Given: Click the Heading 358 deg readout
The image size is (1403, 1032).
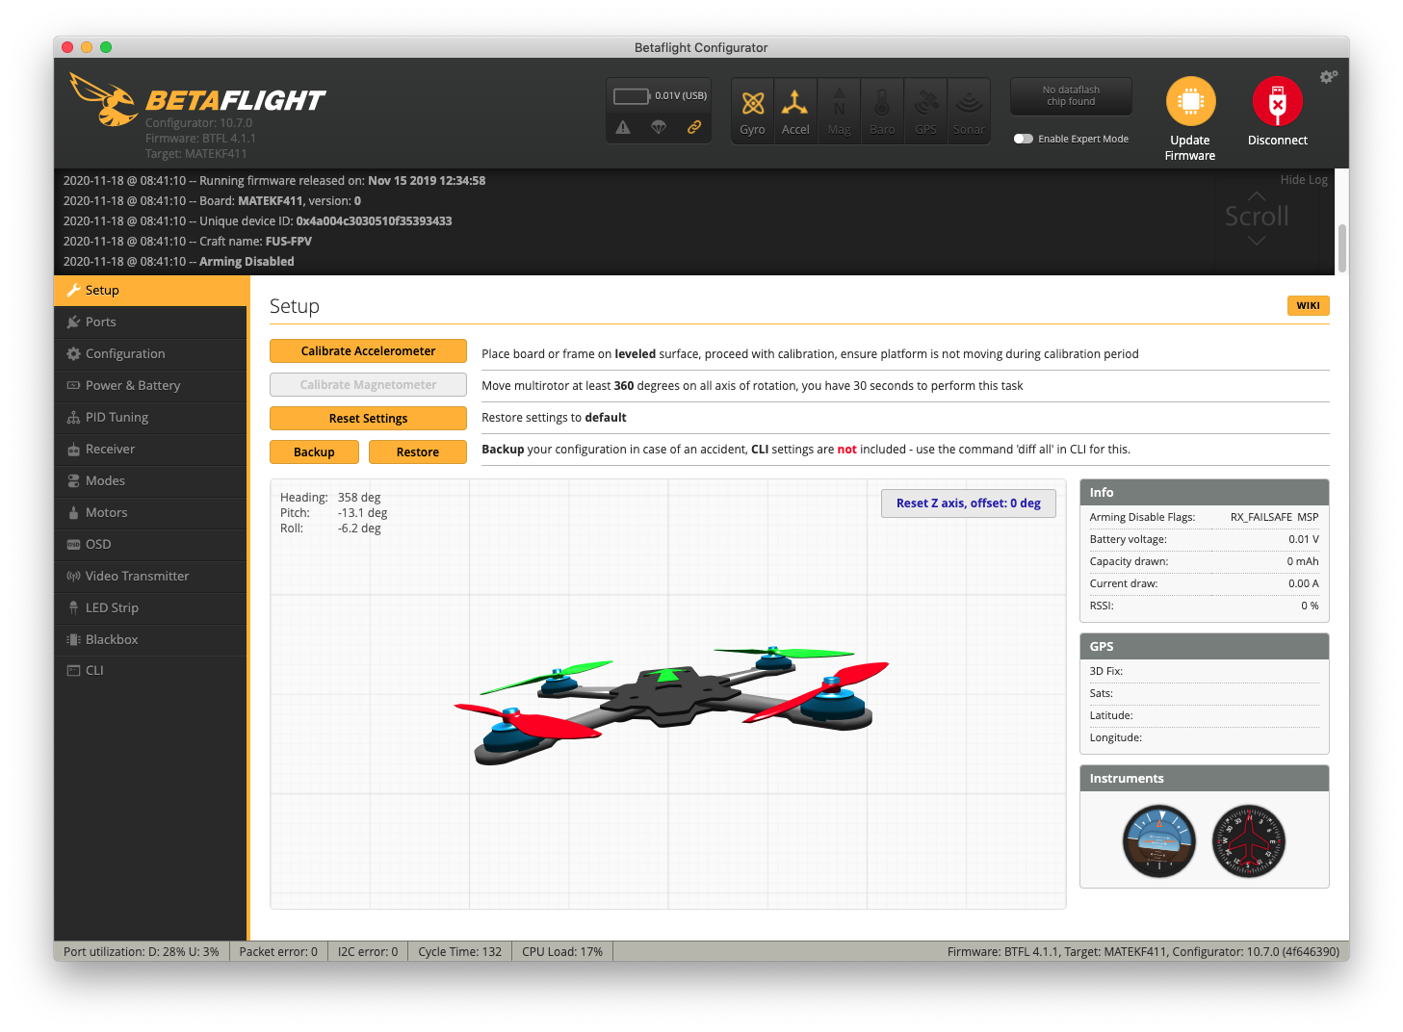Looking at the screenshot, I should [330, 498].
